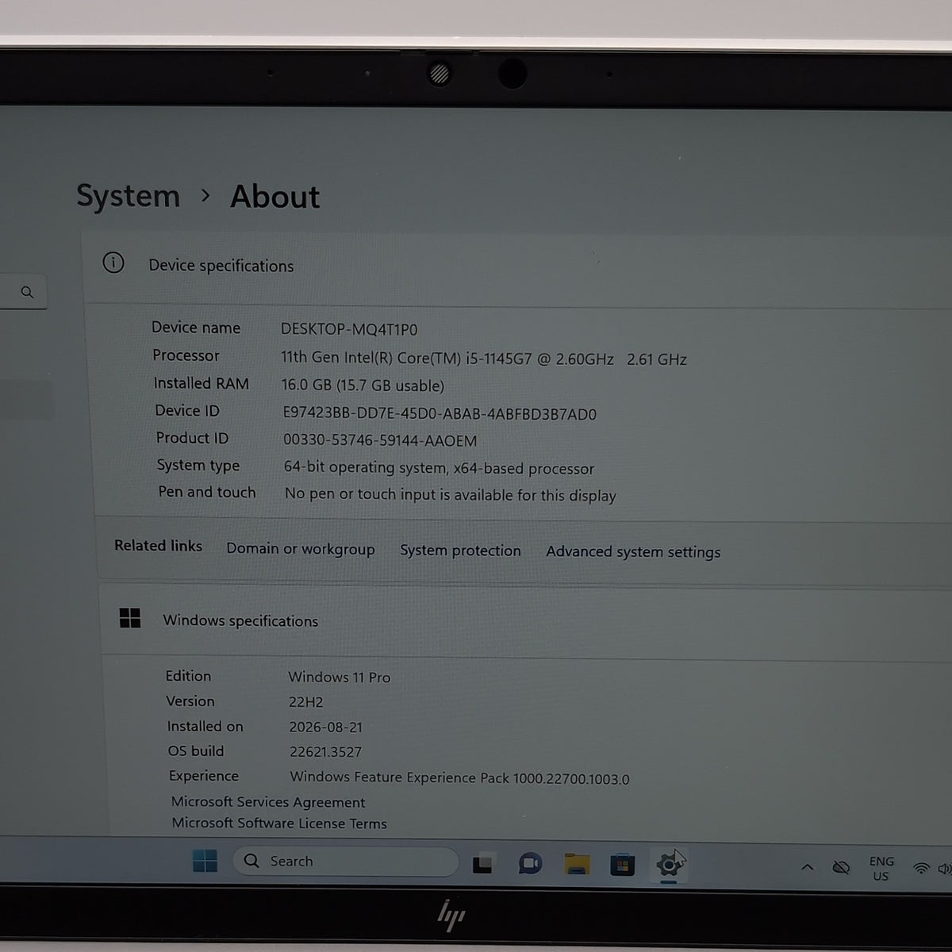
Task: Open Microsoft Store from taskbar
Action: (622, 865)
